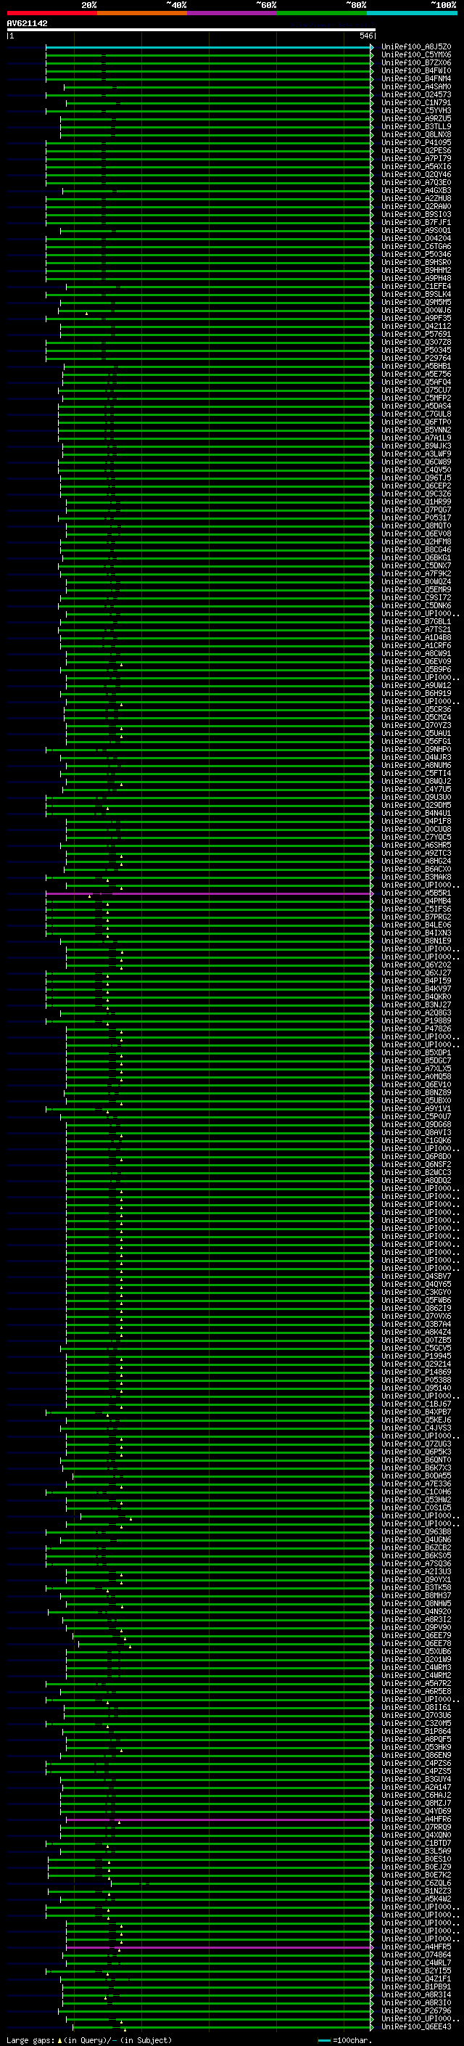Select UniRef100_Q70YZ3 hit label

point(416,725)
